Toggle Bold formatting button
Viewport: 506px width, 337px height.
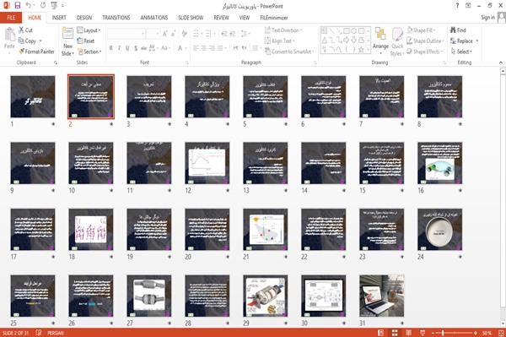point(111,48)
